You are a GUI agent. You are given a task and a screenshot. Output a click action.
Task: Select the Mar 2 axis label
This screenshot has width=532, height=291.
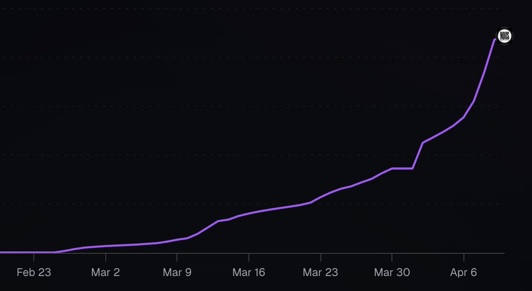coord(106,272)
